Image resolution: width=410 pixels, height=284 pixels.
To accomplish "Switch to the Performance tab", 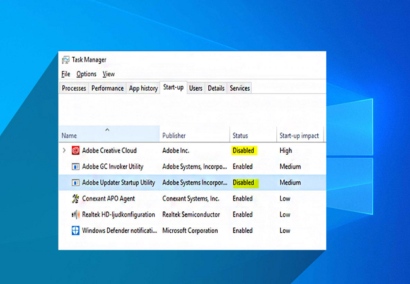I will (107, 88).
